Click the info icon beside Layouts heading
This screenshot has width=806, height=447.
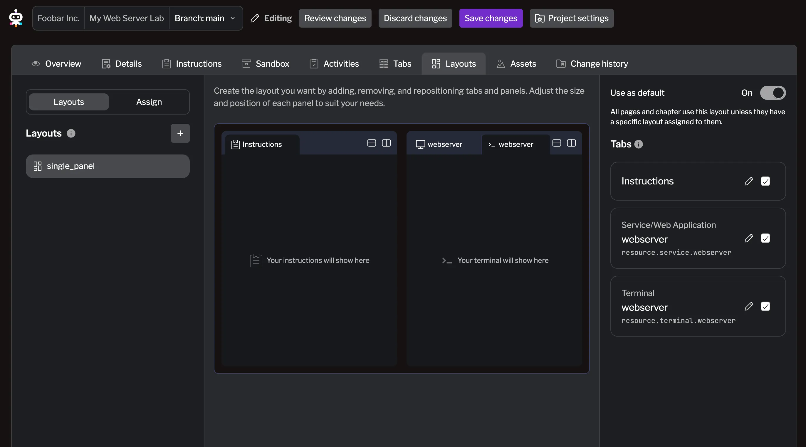click(x=71, y=133)
